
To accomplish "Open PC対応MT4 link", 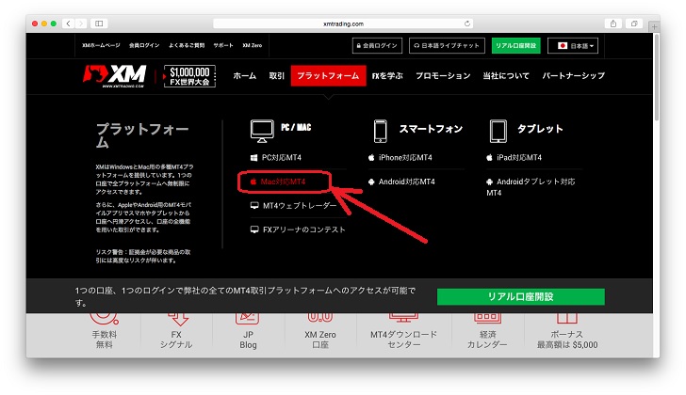I will point(276,158).
